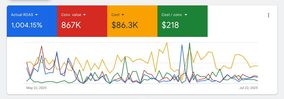The height and width of the screenshot is (99, 284).
Task: Select the red Conv. value scorecard
Action: (x=82, y=21)
